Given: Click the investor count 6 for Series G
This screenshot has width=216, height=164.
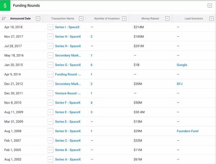Looking at the screenshot, I should 91,65.
